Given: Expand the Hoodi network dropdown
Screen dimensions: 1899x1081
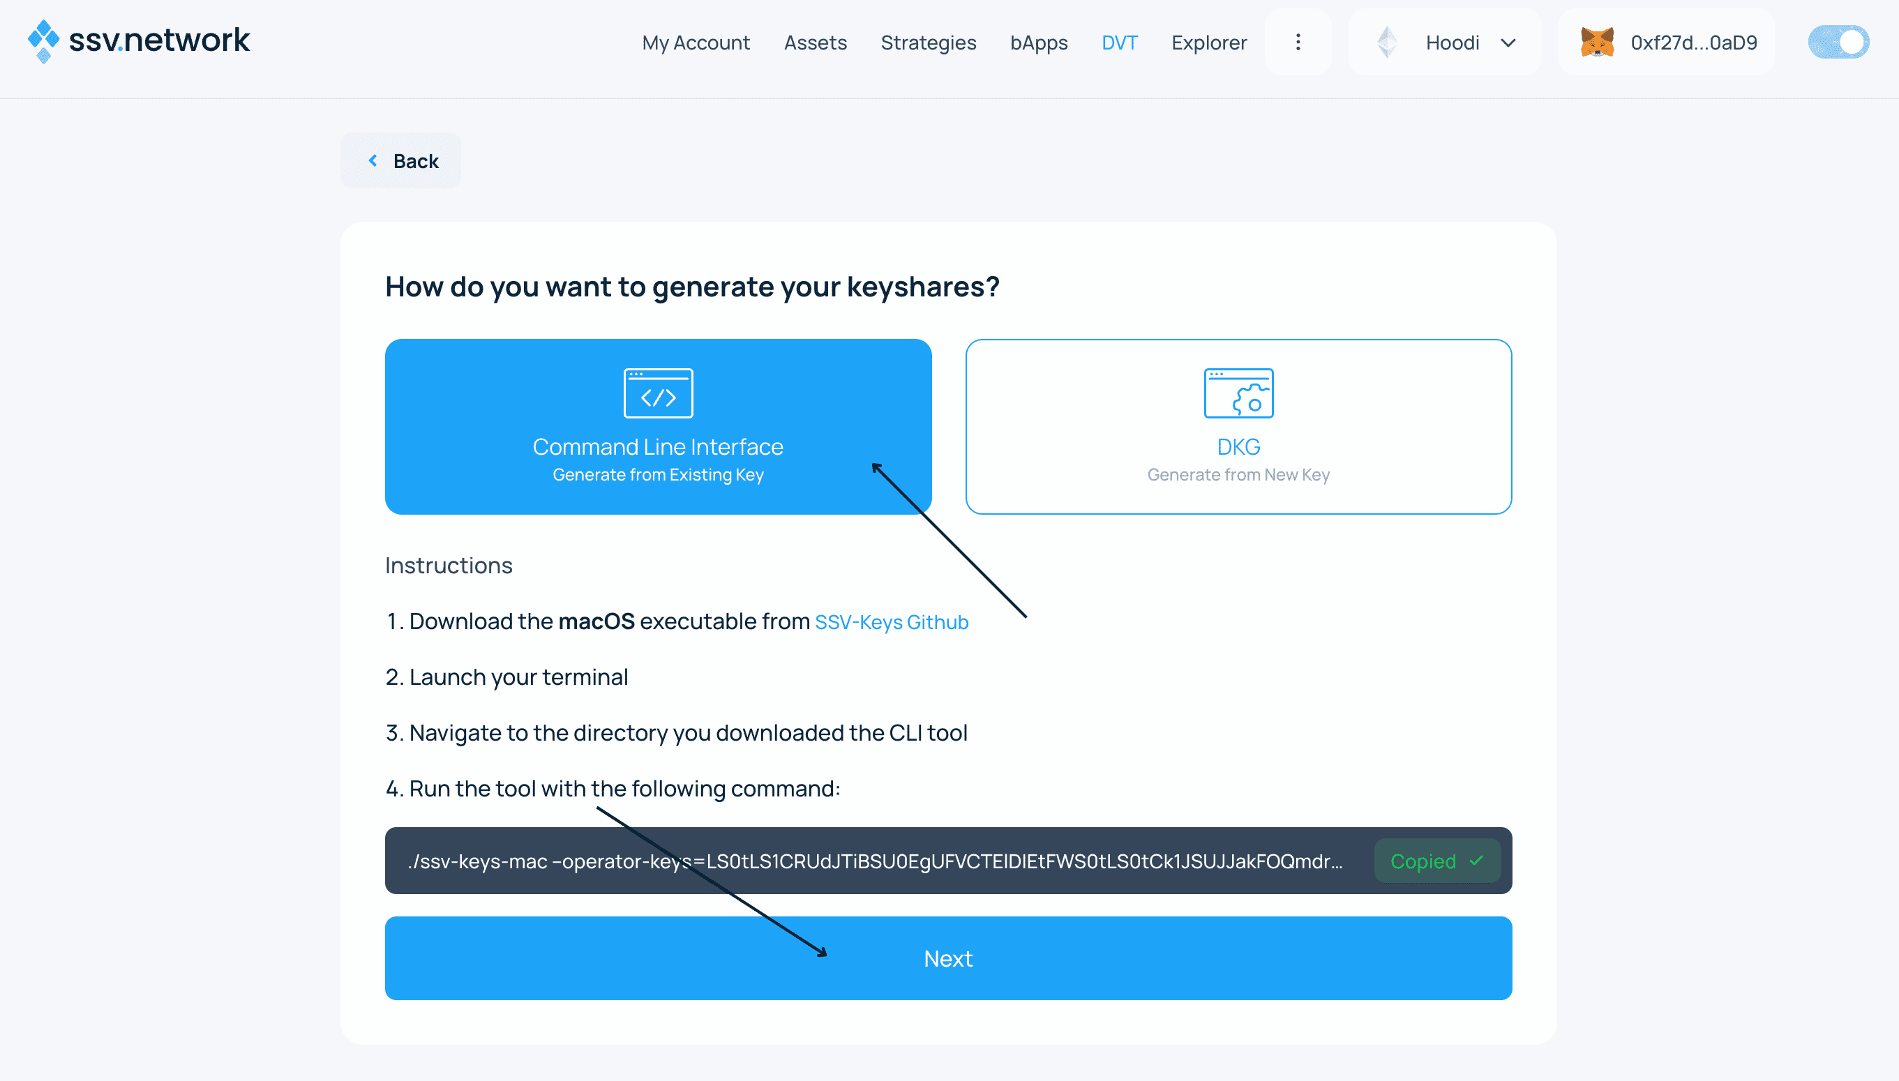Looking at the screenshot, I should [1452, 43].
